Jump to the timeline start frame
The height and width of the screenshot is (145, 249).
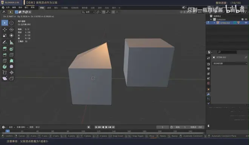(x=96, y=127)
